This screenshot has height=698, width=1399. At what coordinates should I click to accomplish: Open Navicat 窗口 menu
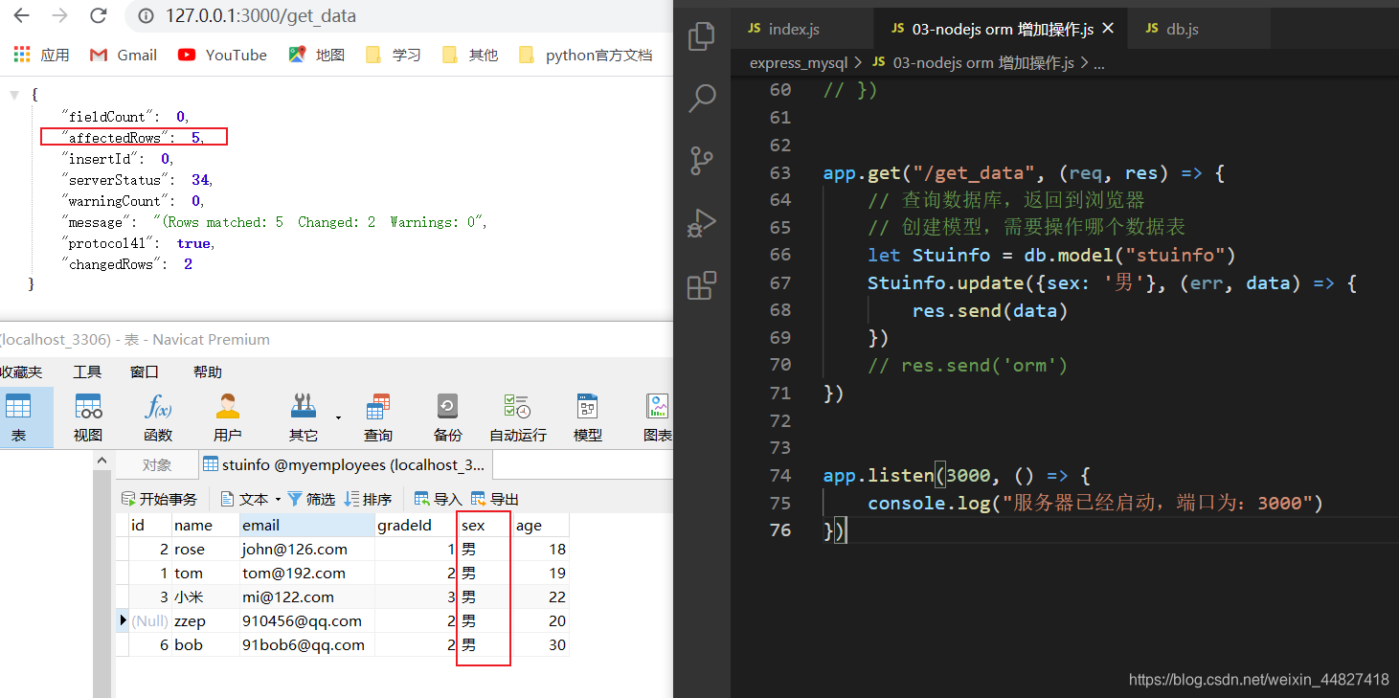pyautogui.click(x=145, y=372)
